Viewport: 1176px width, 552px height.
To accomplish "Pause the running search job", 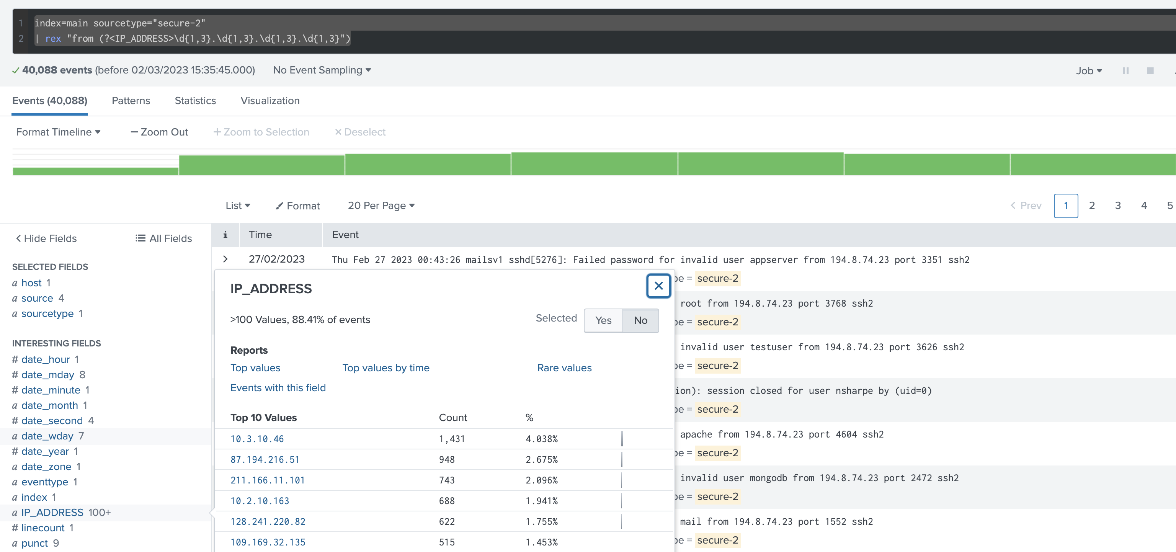I will pos(1126,70).
